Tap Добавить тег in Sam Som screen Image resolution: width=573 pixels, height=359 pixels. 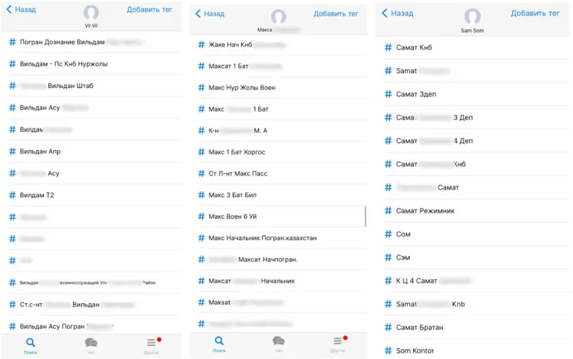(x=537, y=14)
